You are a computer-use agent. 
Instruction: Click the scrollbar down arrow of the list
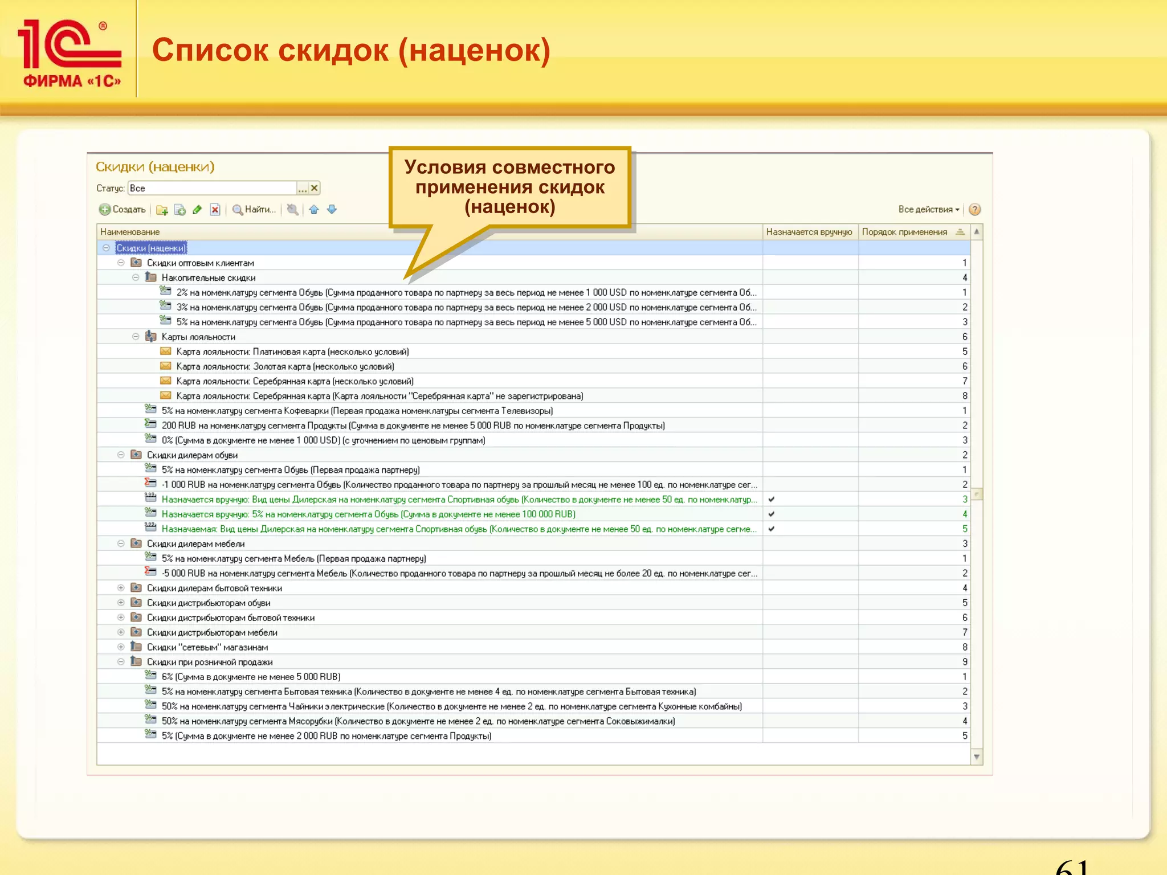coord(977,757)
